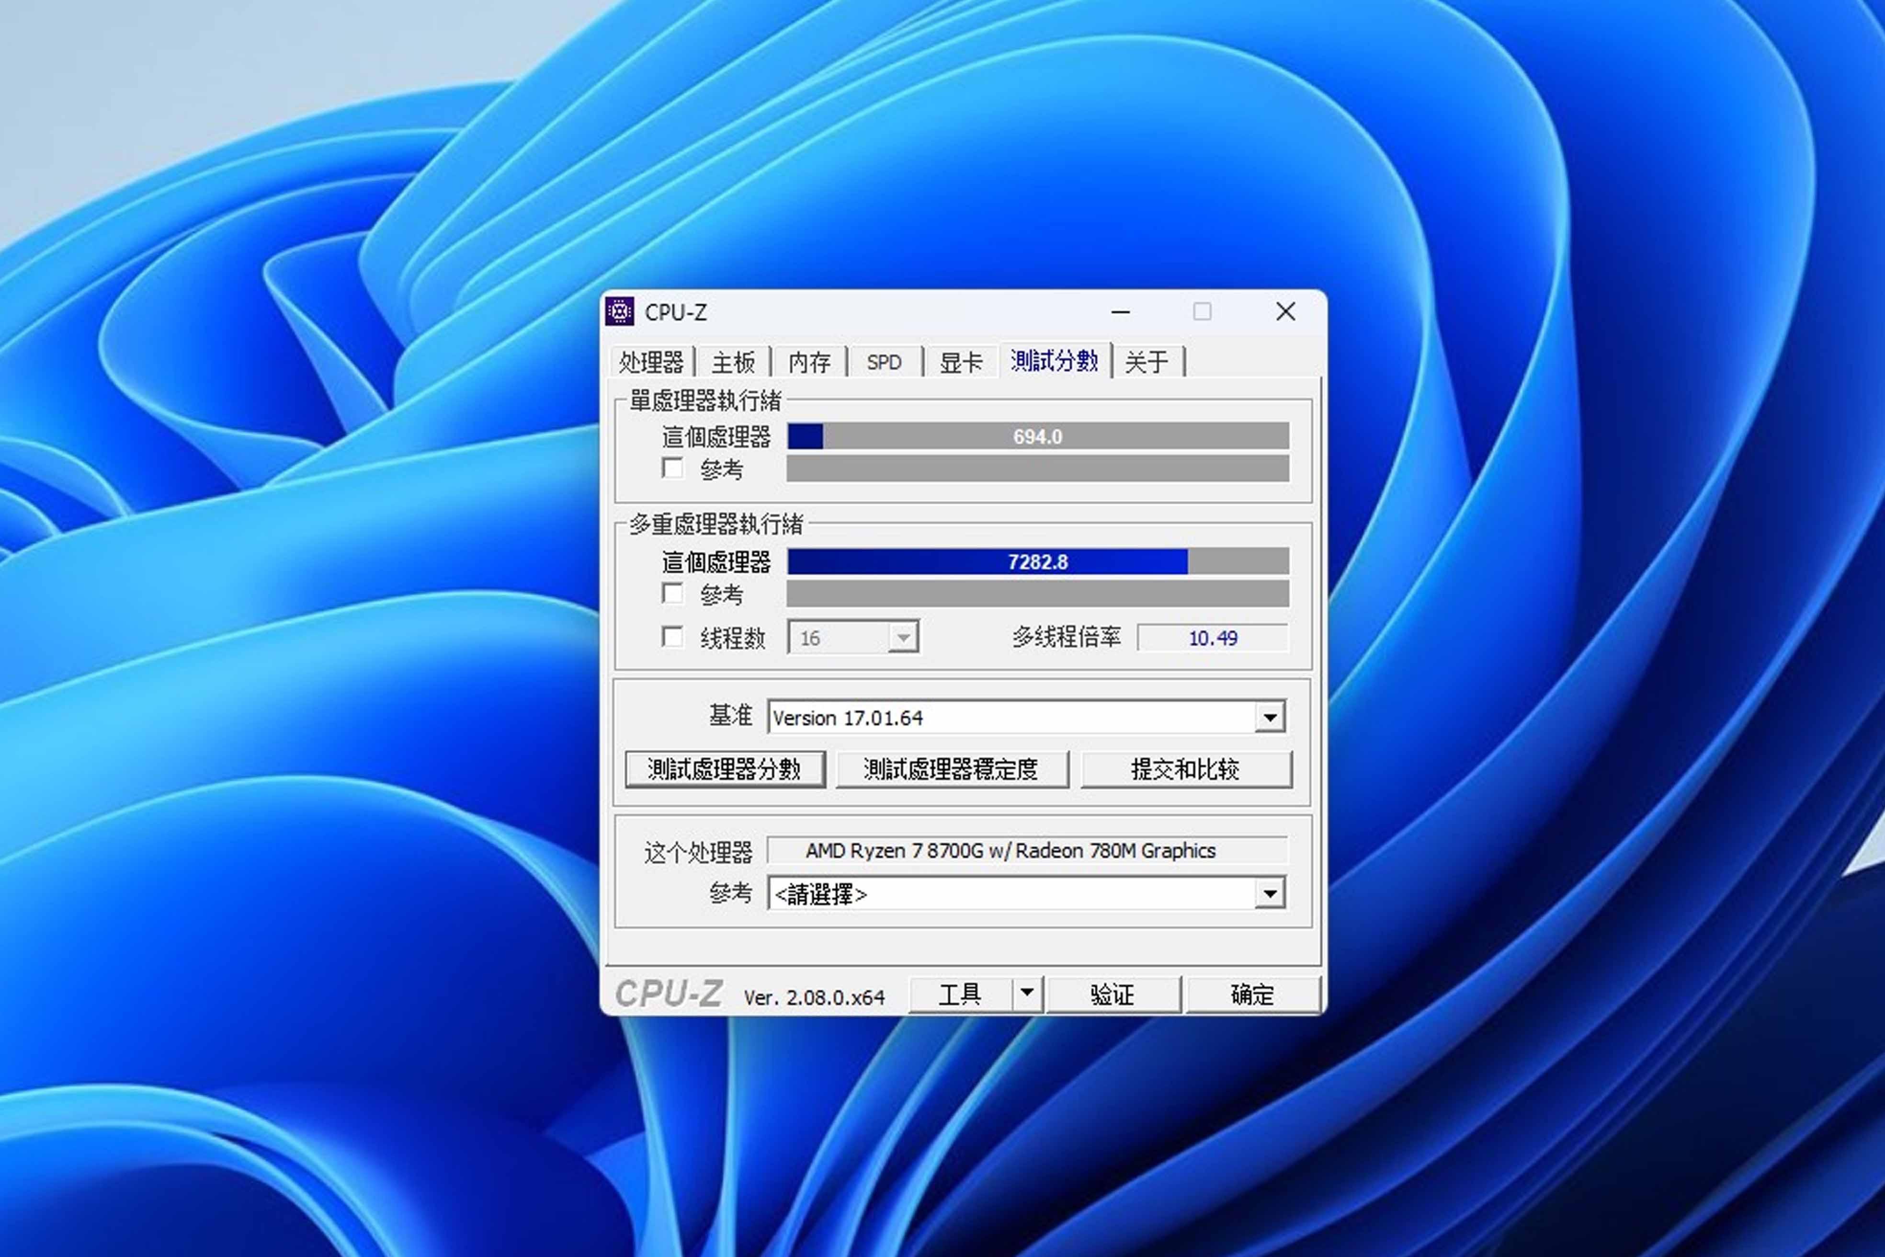Close the CPU-Z window
The image size is (1885, 1257).
[1285, 312]
